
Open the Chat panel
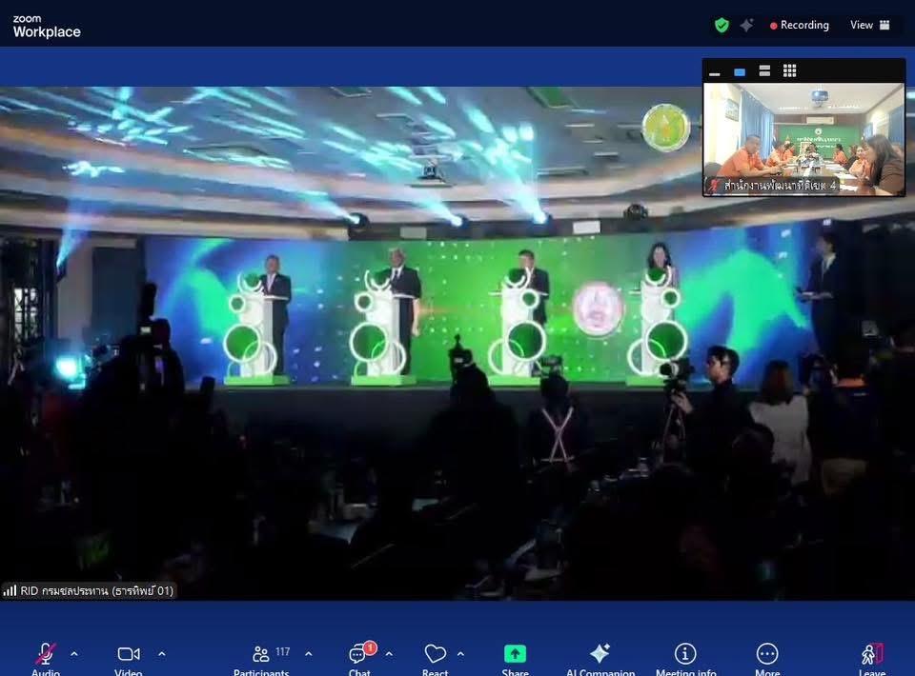[x=359, y=655]
